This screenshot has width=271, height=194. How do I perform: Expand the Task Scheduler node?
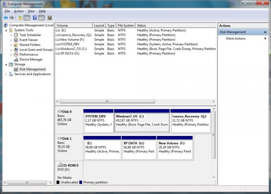(11, 35)
